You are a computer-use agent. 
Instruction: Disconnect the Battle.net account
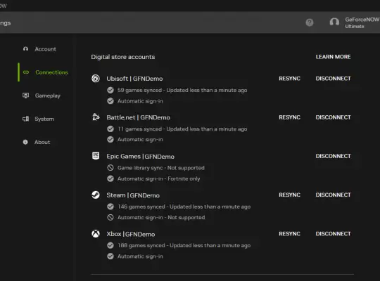(x=333, y=117)
